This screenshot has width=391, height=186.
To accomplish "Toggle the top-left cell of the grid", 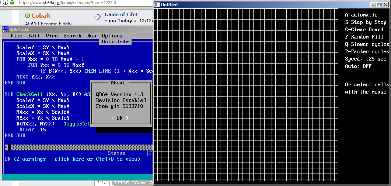I will click(156, 11).
